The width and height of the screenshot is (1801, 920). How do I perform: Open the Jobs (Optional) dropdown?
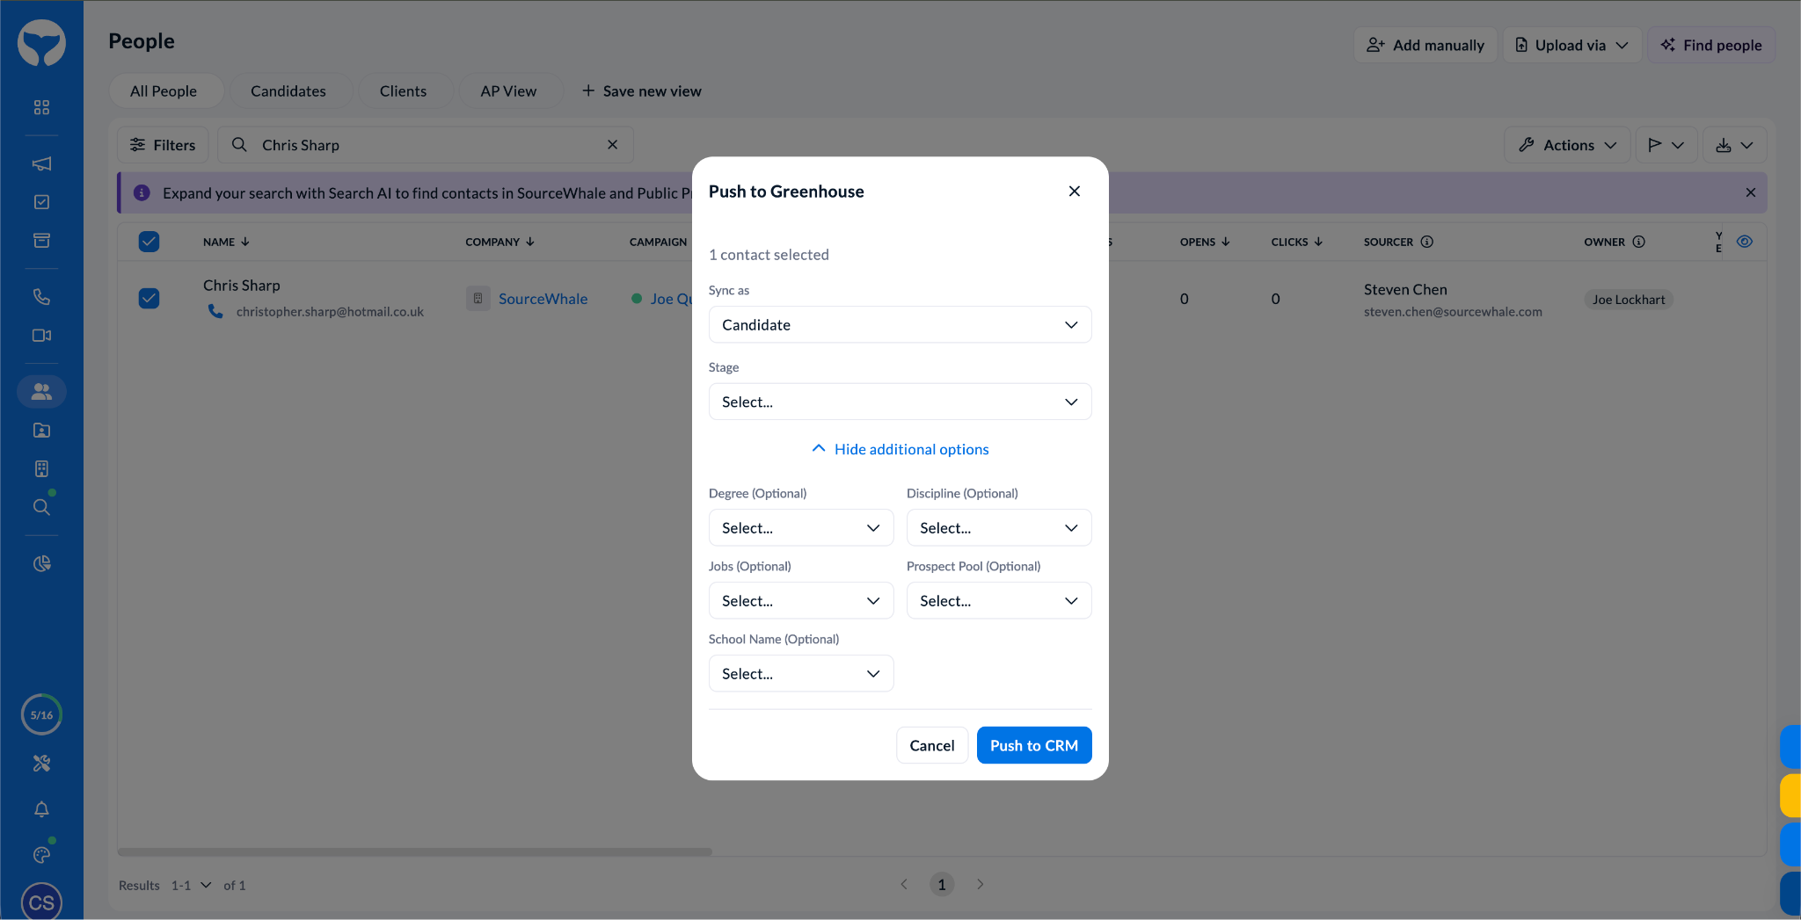tap(801, 601)
